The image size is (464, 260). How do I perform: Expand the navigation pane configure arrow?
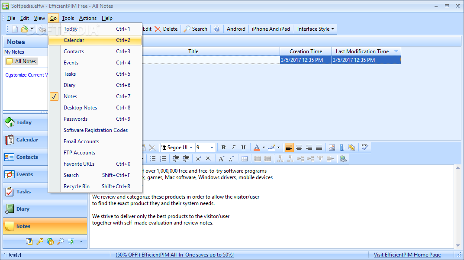click(x=81, y=242)
